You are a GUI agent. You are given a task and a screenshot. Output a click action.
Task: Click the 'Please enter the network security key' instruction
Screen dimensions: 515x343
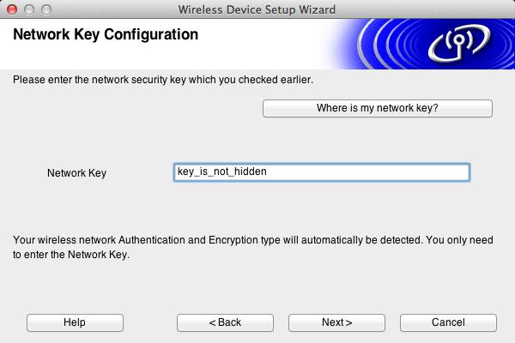pyautogui.click(x=163, y=80)
